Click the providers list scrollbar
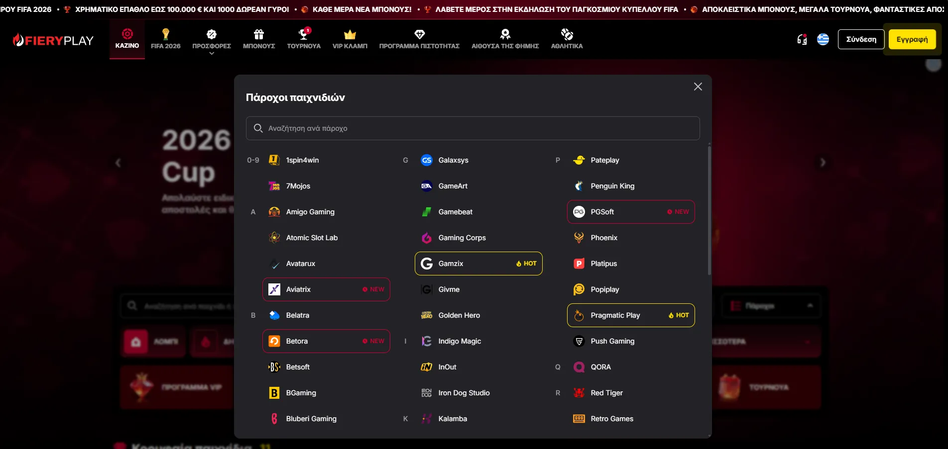948x449 pixels. [x=710, y=210]
